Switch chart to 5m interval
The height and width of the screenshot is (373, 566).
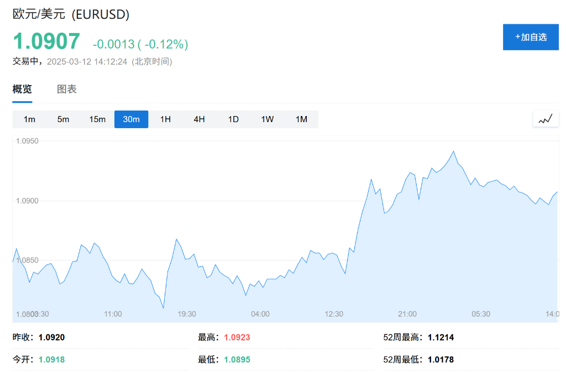[64, 119]
